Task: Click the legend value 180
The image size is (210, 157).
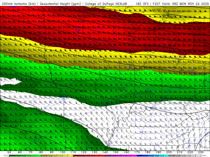Action: pos(148,152)
